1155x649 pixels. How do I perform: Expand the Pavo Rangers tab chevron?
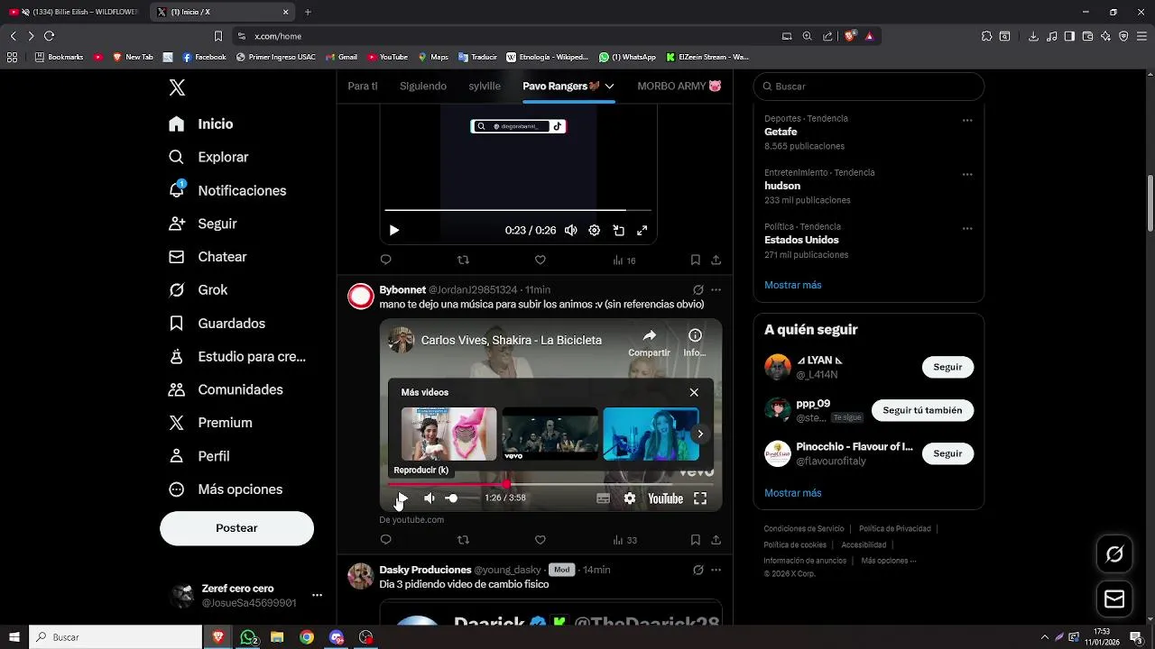pyautogui.click(x=610, y=87)
